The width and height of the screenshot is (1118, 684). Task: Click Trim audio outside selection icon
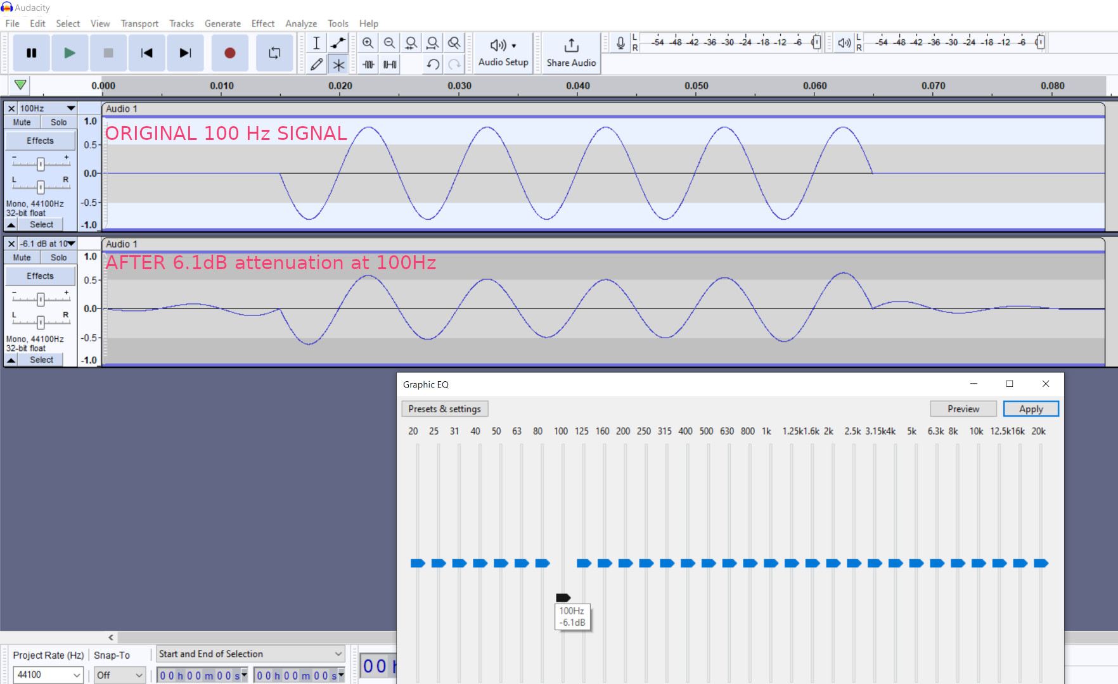(x=368, y=65)
